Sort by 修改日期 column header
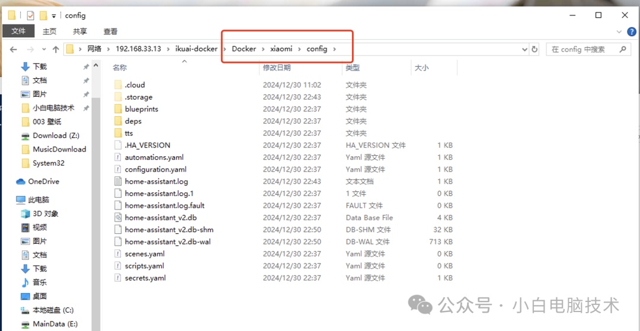Screen dimensions: 640x331 [x=276, y=68]
